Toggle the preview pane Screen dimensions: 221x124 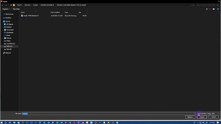pos(214,9)
